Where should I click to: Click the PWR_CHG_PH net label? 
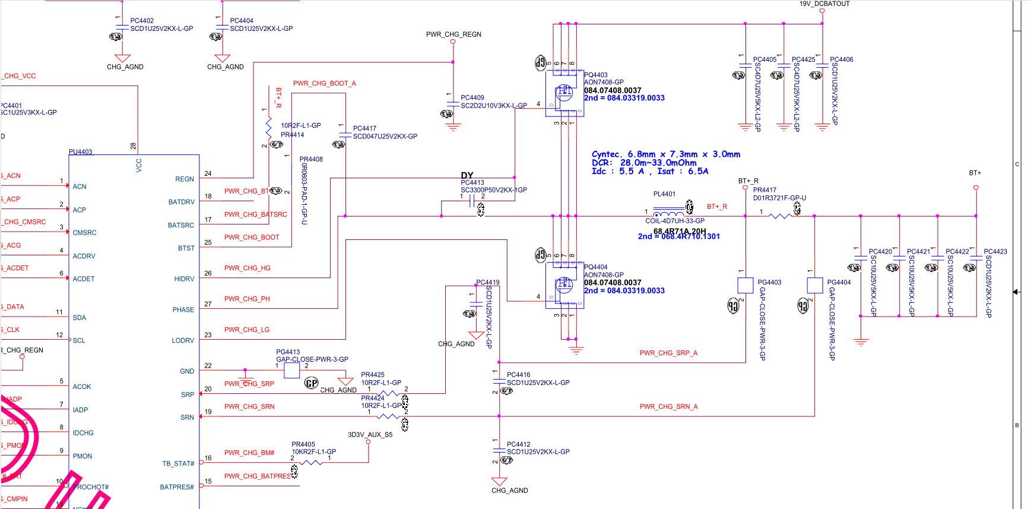pyautogui.click(x=247, y=299)
